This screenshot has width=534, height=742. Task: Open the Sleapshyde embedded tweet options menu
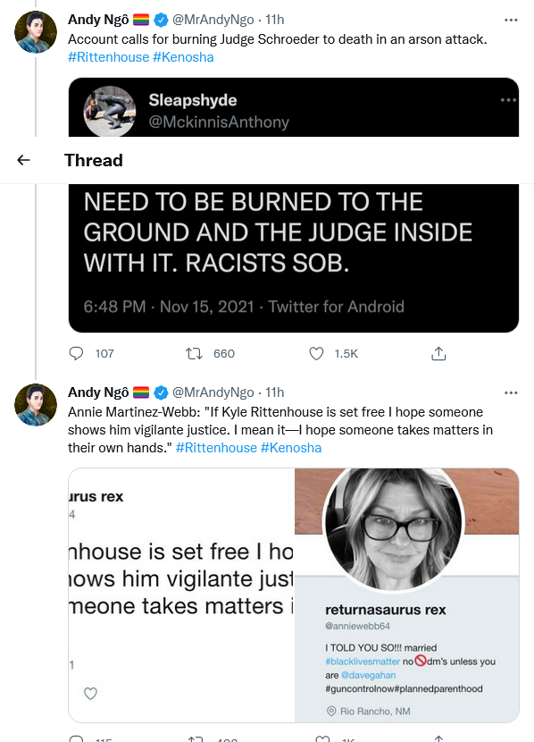[x=508, y=100]
